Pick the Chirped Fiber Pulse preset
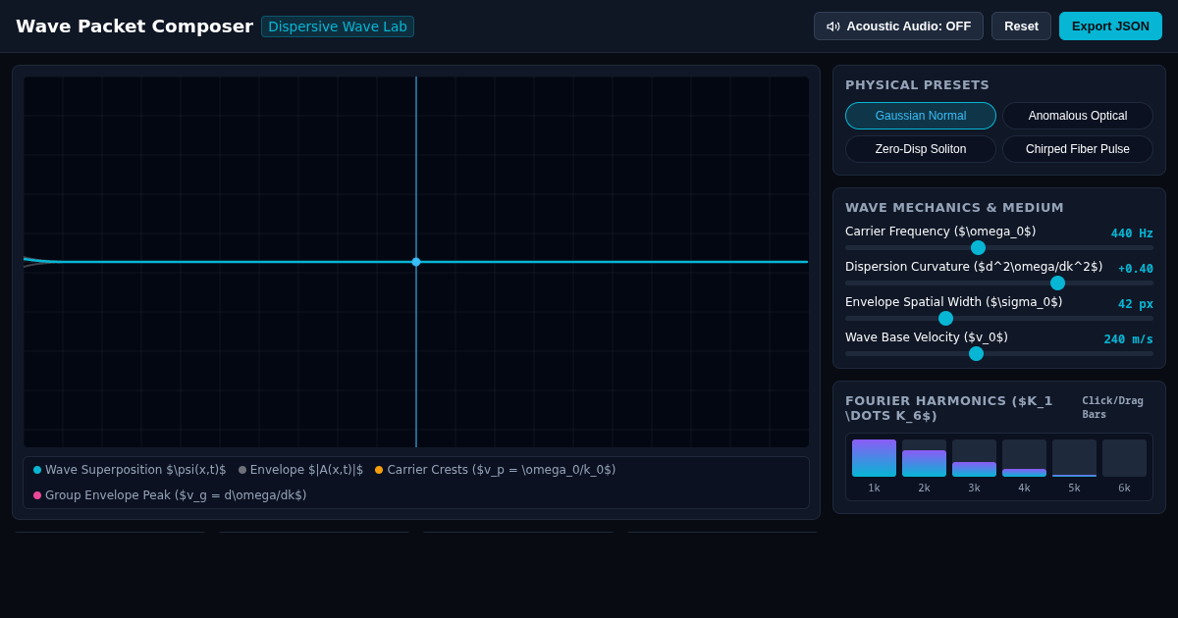The height and width of the screenshot is (618, 1178). 1078,149
